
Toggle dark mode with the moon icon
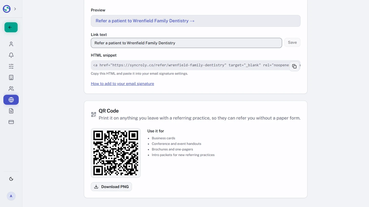(x=11, y=179)
